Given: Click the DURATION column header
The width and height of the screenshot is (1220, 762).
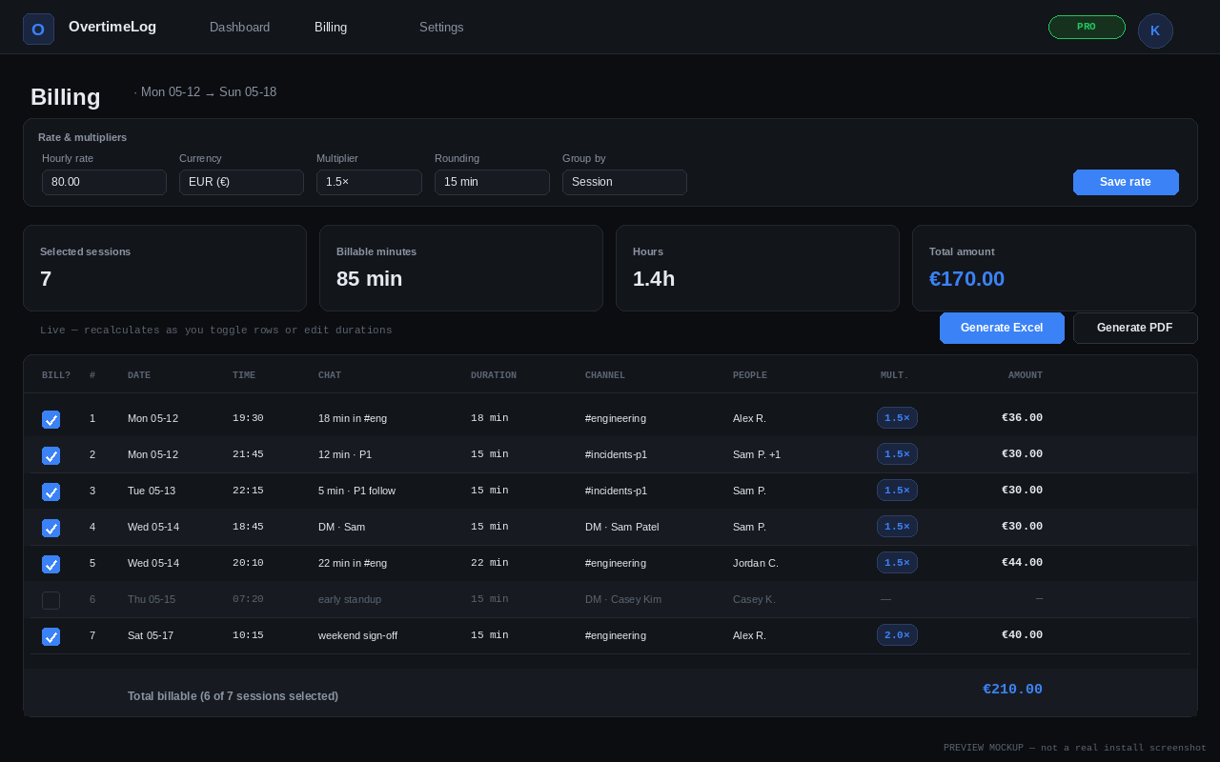Looking at the screenshot, I should coord(494,375).
